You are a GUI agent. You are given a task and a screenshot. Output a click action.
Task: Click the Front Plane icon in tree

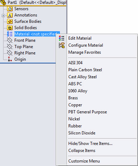tap(9, 40)
